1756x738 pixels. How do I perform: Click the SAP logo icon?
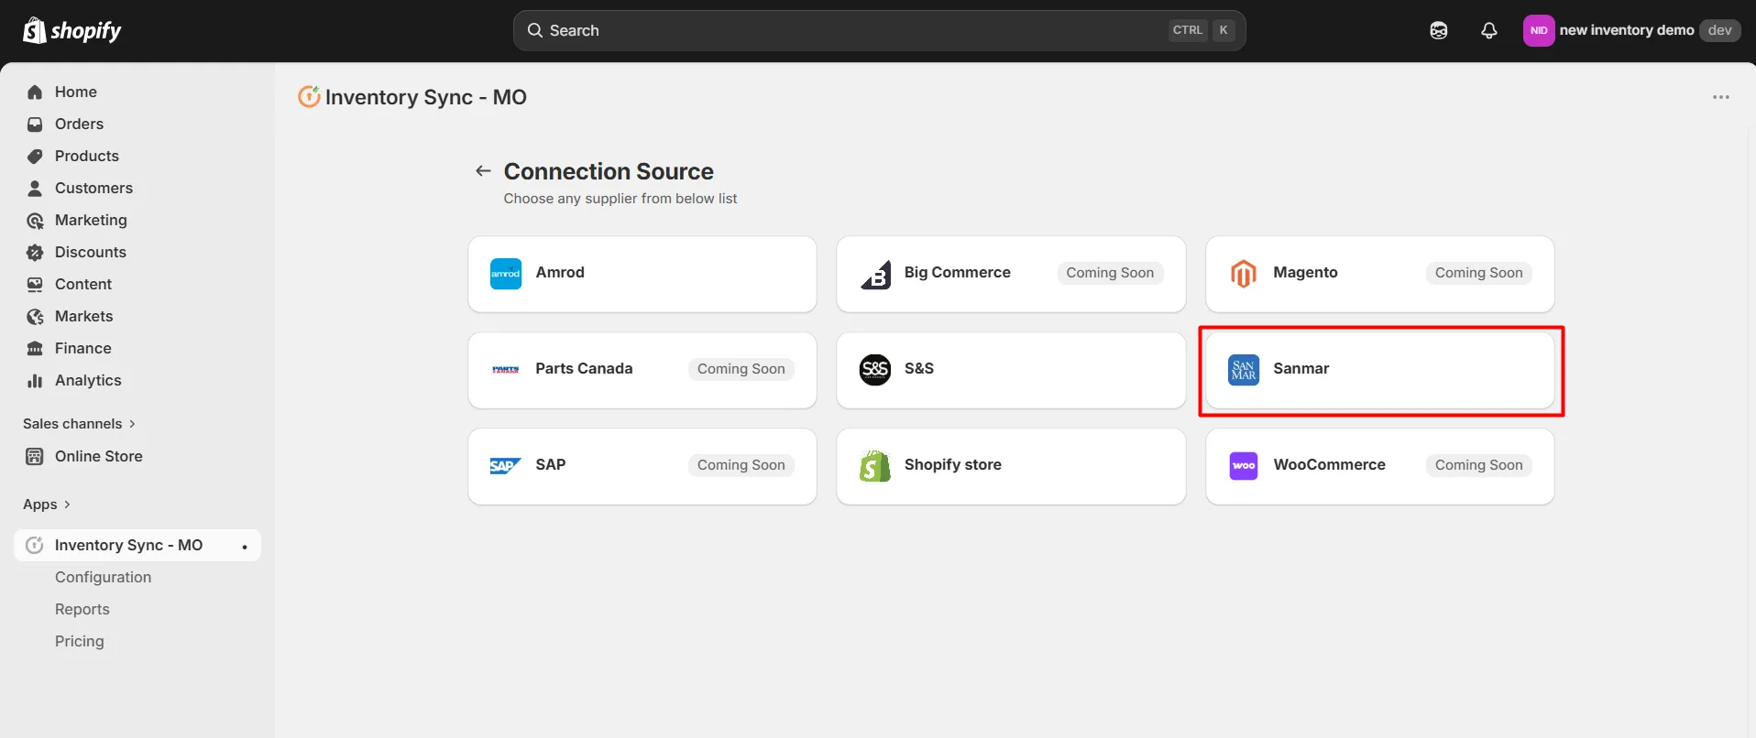(506, 465)
